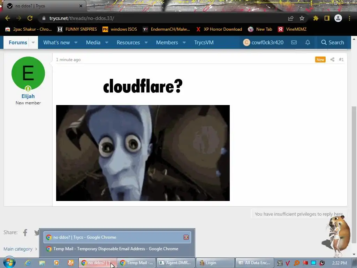Image resolution: width=357 pixels, height=268 pixels.
Task: Toggle the Chrome side panel
Action: [327, 18]
